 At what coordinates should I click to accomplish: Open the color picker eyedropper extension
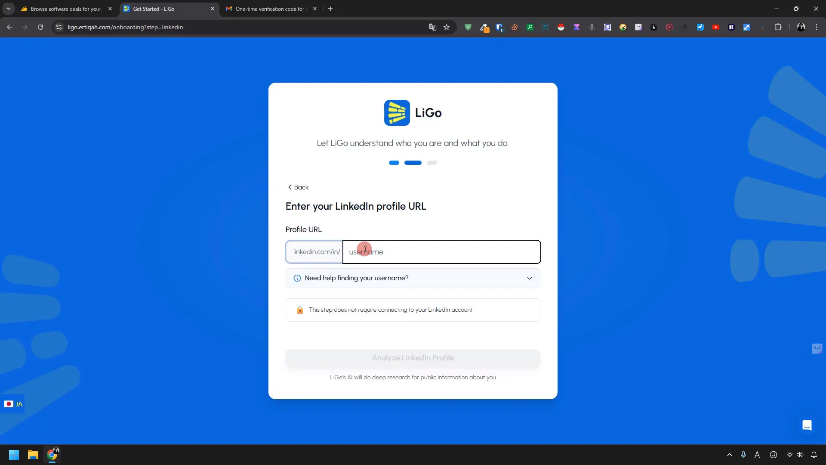tap(484, 28)
